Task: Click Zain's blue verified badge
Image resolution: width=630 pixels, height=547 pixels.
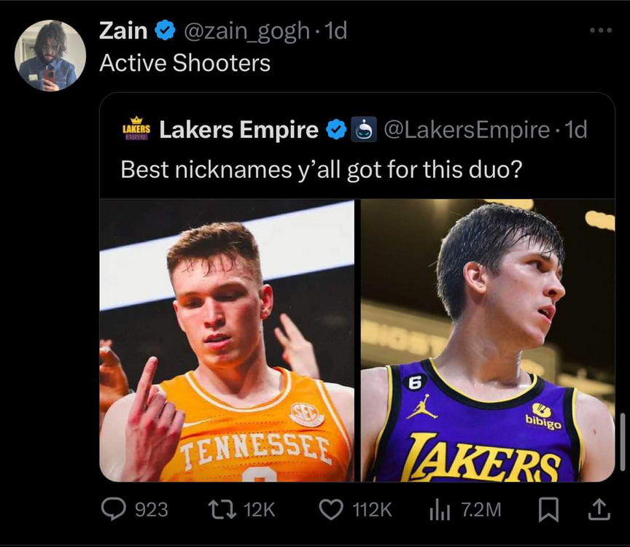Action: point(166,31)
